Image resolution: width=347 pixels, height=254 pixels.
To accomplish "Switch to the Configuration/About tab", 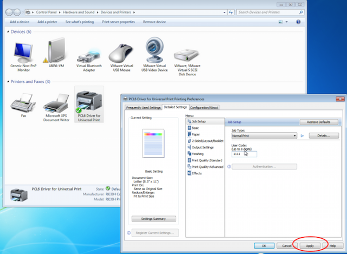I will 204,107.
